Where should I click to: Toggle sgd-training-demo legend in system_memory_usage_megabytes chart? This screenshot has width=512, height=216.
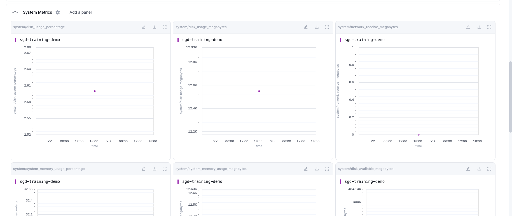200,182
